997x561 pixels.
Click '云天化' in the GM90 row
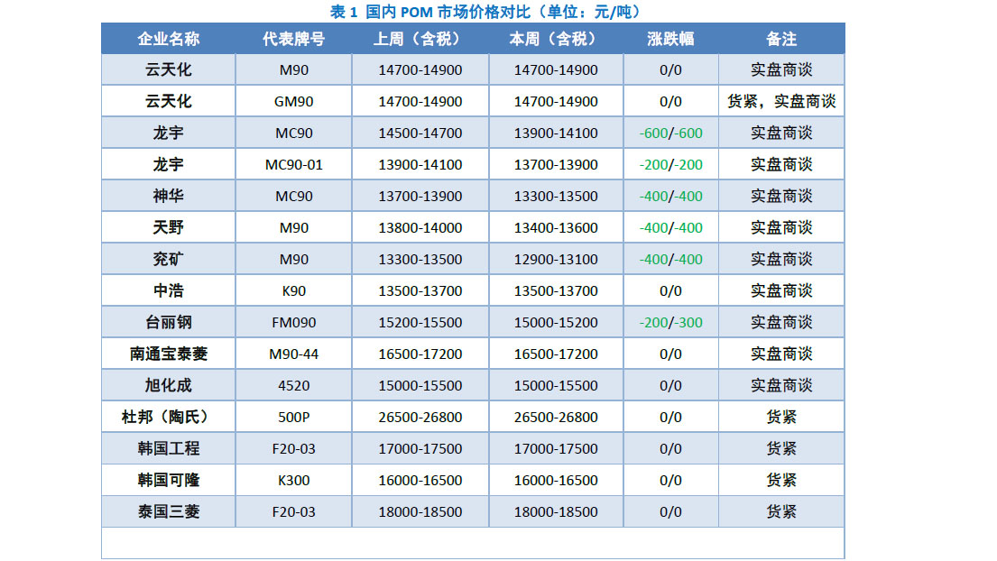pyautogui.click(x=169, y=101)
